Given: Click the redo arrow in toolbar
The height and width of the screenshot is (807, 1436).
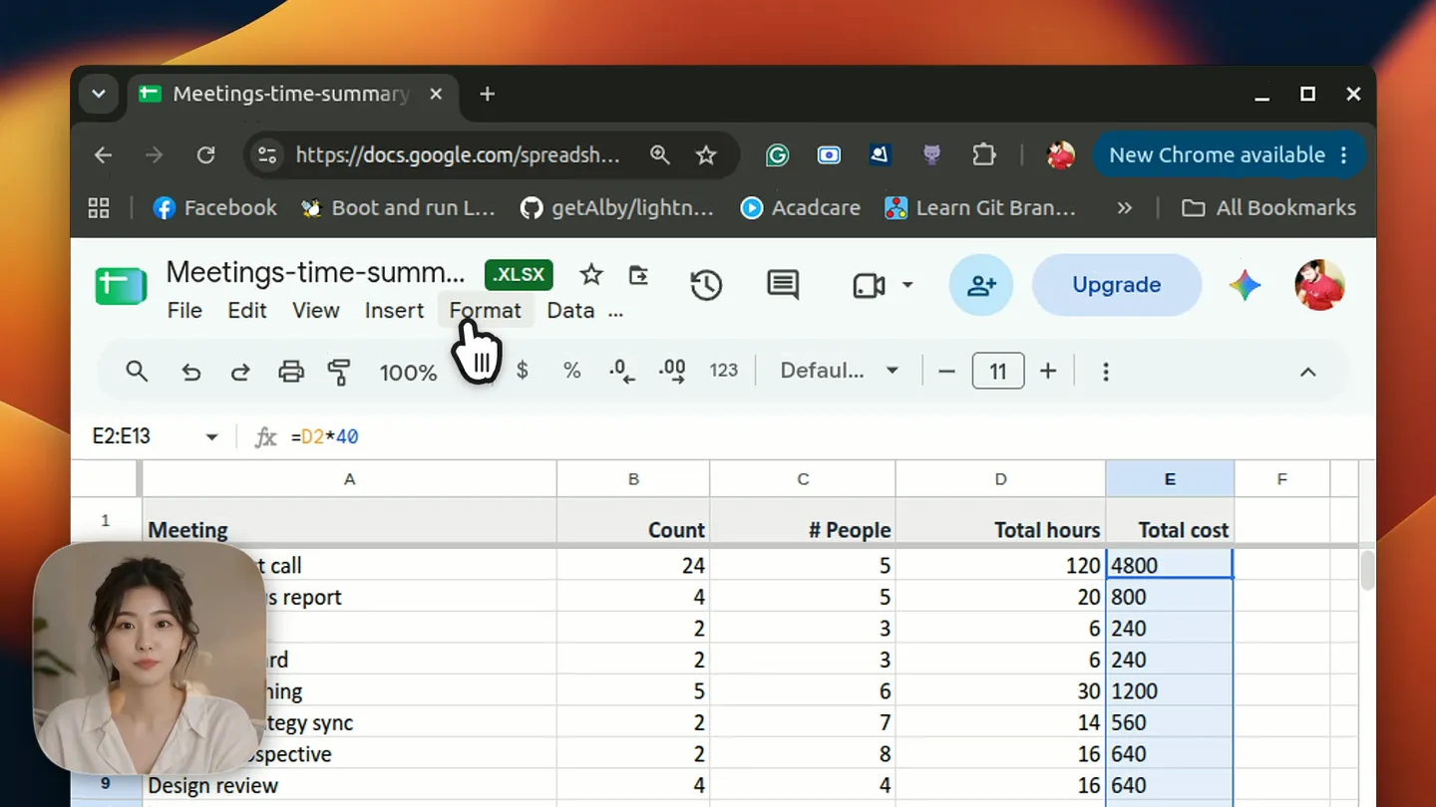Looking at the screenshot, I should [x=240, y=373].
